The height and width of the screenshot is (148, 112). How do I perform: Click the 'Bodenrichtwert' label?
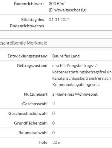(x=29, y=4)
